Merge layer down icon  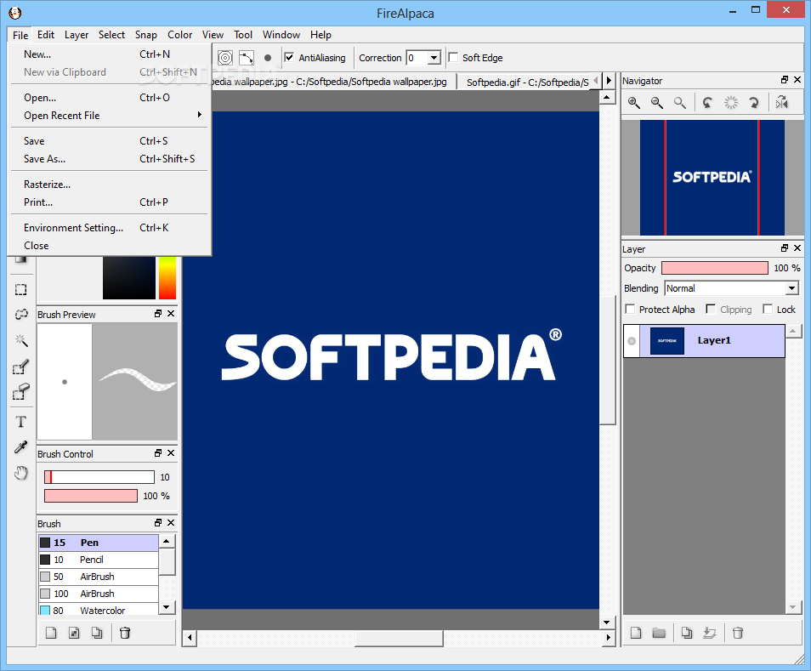click(710, 633)
